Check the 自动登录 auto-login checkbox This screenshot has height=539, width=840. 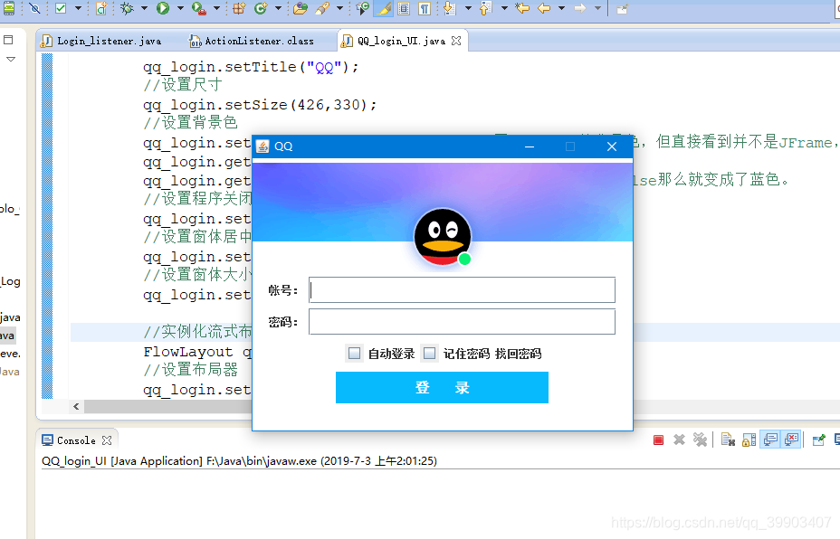(x=354, y=354)
